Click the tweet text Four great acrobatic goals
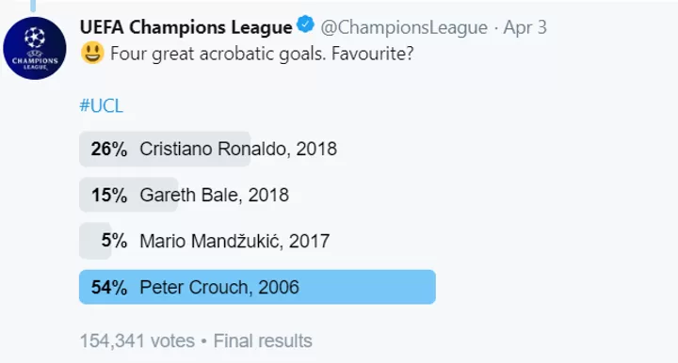The image size is (678, 363). (218, 54)
